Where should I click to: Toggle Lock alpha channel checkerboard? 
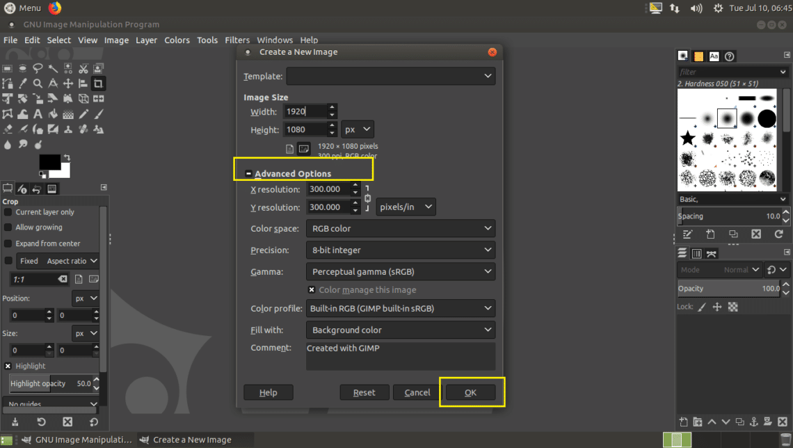pyautogui.click(x=732, y=307)
